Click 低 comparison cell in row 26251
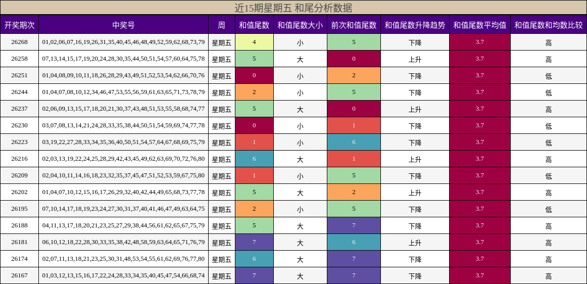This screenshot has width=587, height=284. pos(549,75)
